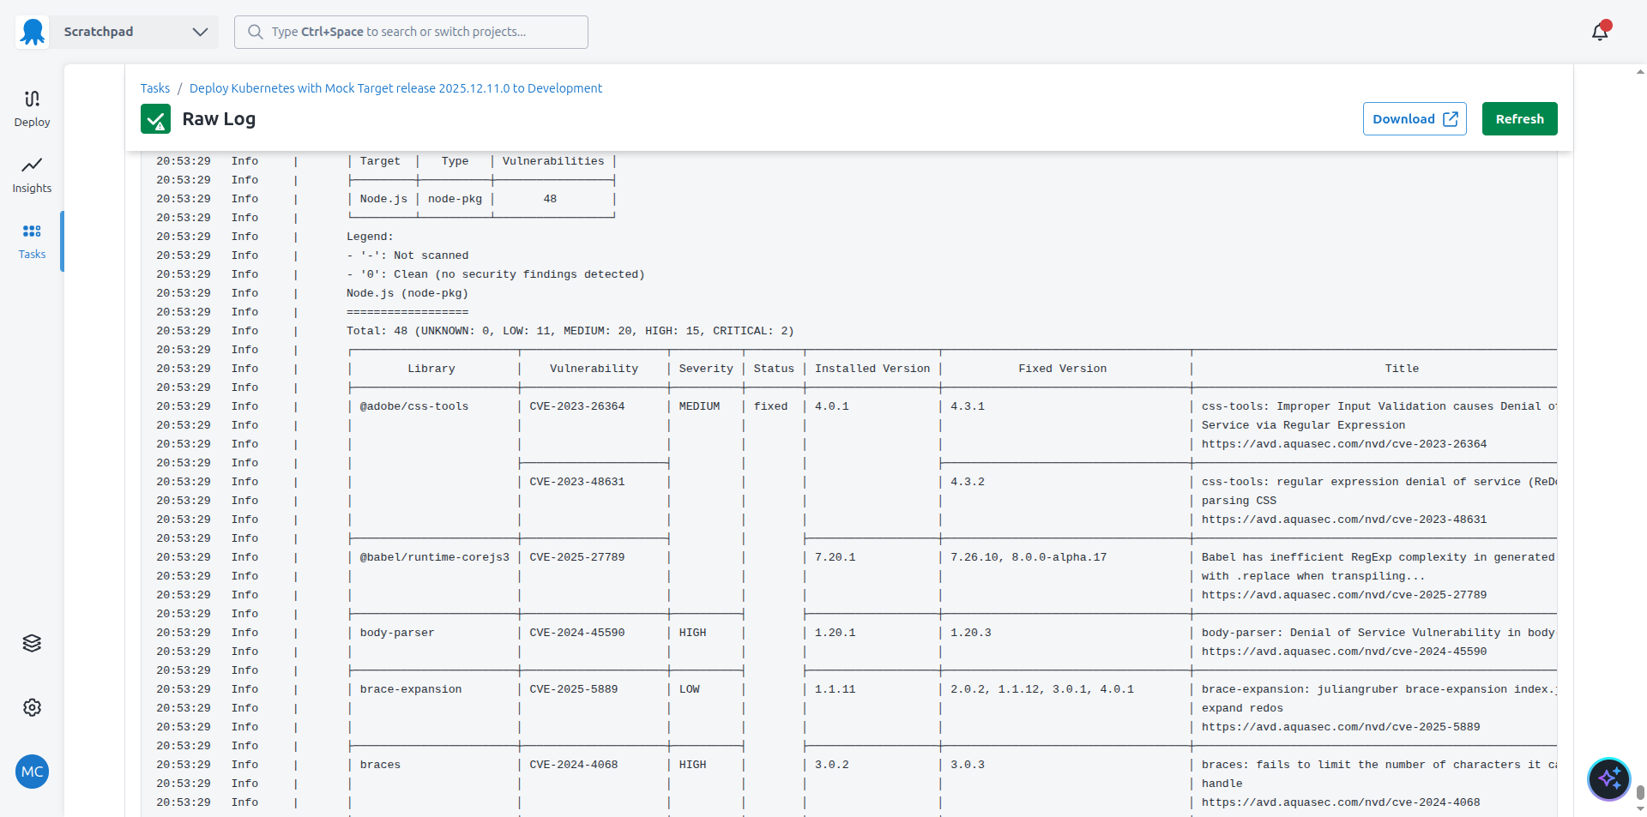Open the MC user profile avatar
Image resolution: width=1647 pixels, height=817 pixels.
tap(32, 772)
